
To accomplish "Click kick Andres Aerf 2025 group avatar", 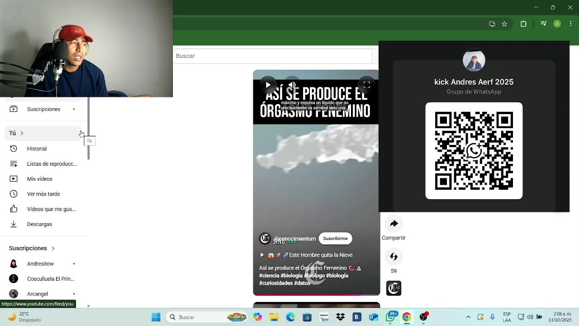I will pyautogui.click(x=474, y=61).
